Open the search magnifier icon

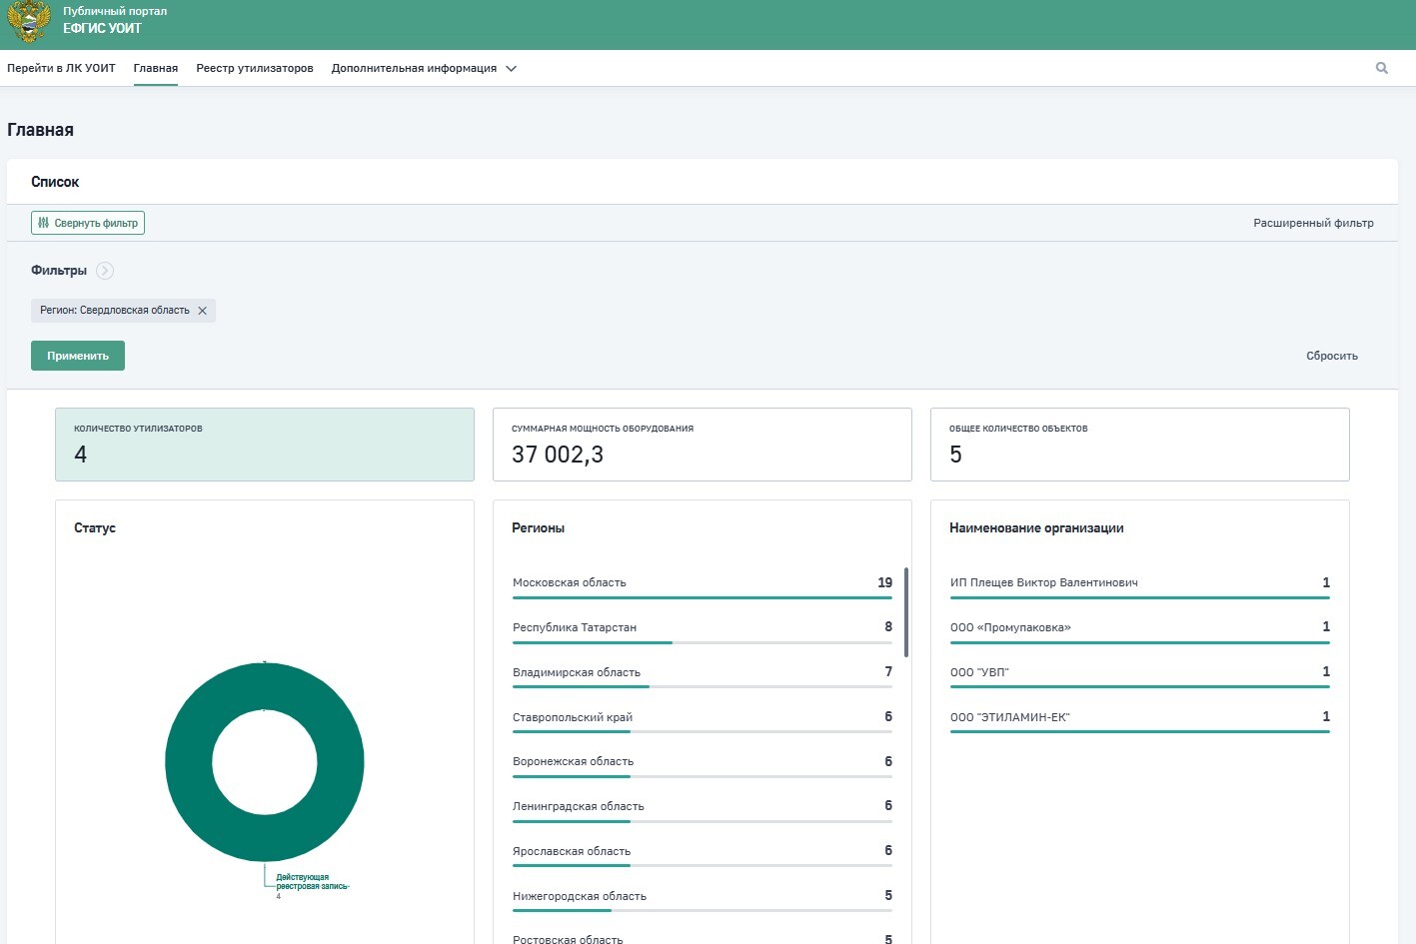[1382, 69]
